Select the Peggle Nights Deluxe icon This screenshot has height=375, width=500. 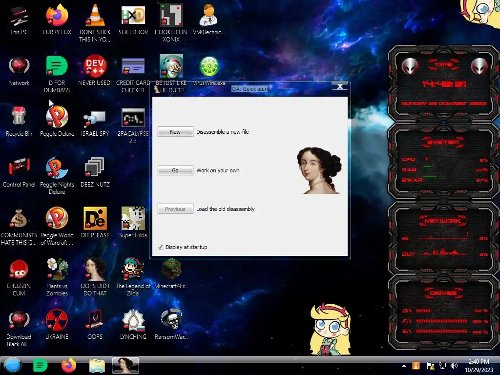click(57, 175)
